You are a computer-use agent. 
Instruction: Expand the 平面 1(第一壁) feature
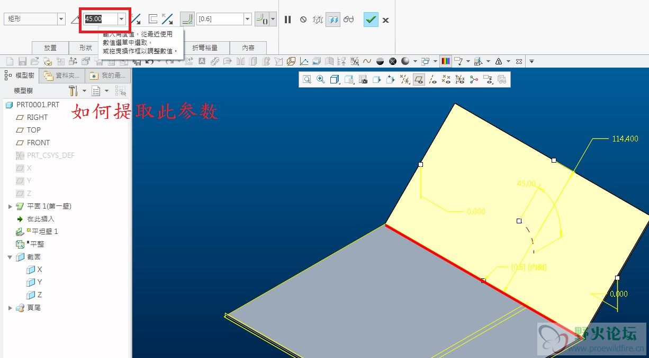point(10,206)
